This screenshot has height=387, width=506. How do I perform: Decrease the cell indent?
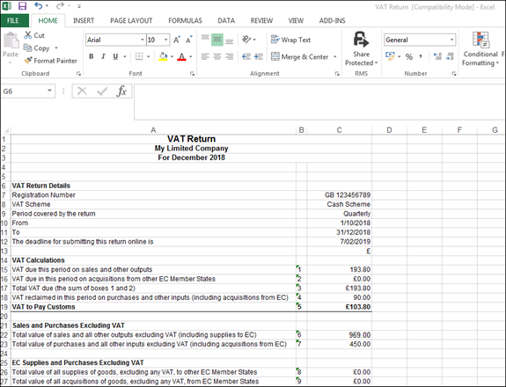click(246, 57)
